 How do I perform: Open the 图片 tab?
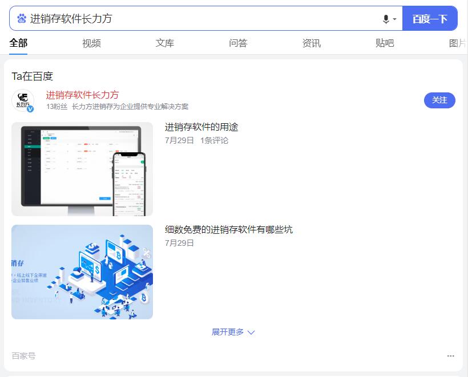coord(458,43)
